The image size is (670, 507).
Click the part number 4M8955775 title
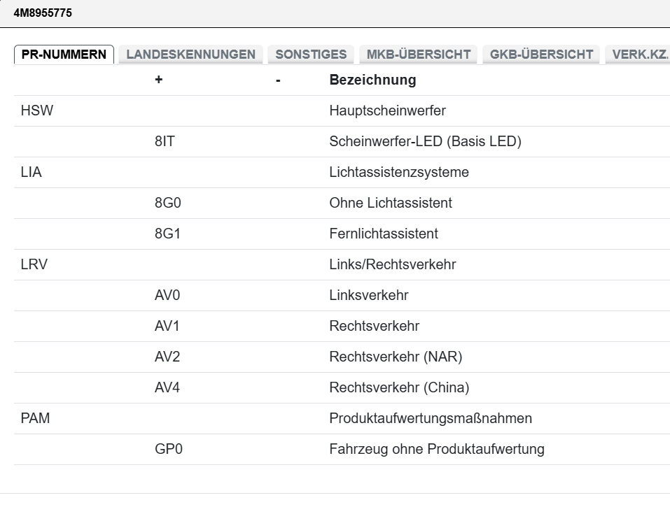[x=43, y=13]
